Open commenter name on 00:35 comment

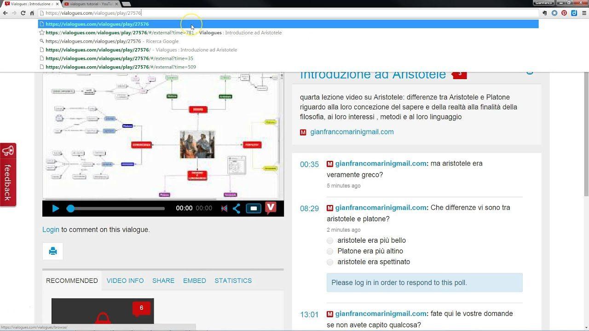pyautogui.click(x=381, y=163)
